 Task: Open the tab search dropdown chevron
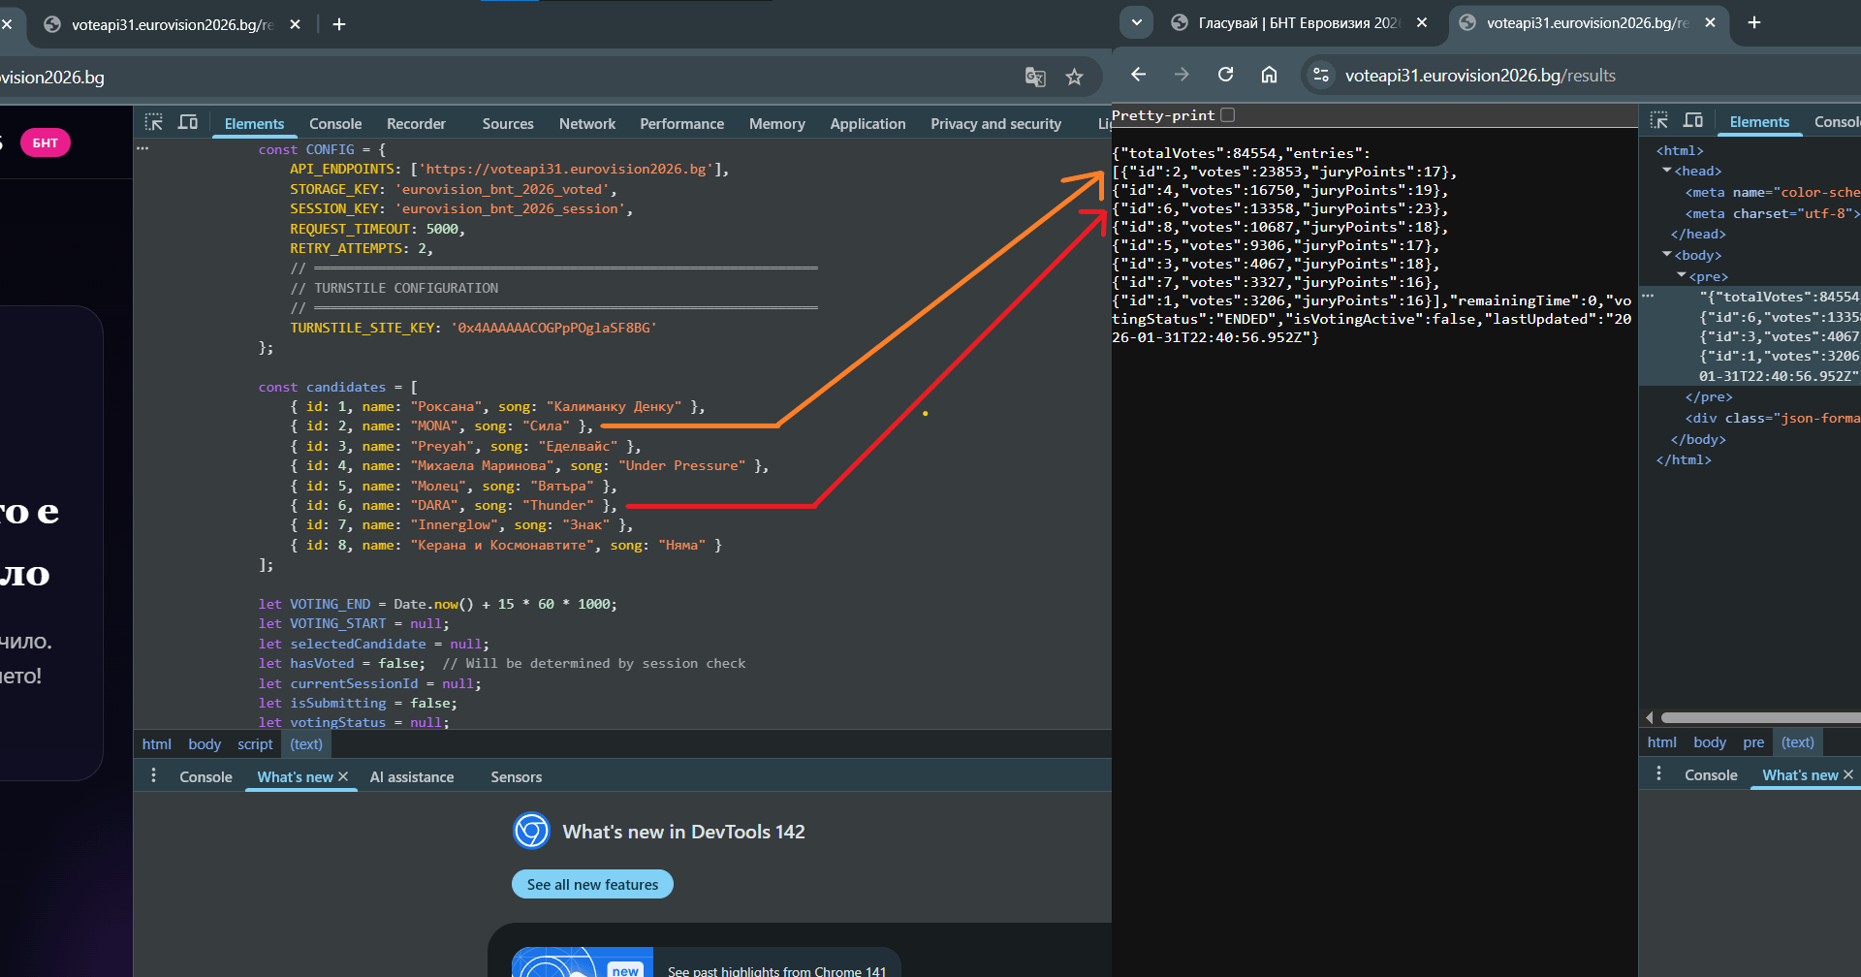click(x=1136, y=22)
